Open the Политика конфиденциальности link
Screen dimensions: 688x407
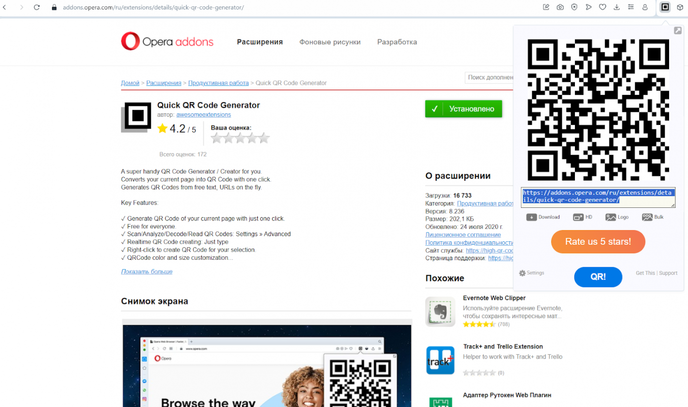[x=469, y=242]
